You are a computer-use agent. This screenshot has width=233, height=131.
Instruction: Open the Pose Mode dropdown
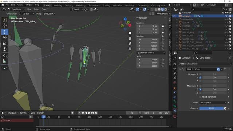[x=16, y=9]
